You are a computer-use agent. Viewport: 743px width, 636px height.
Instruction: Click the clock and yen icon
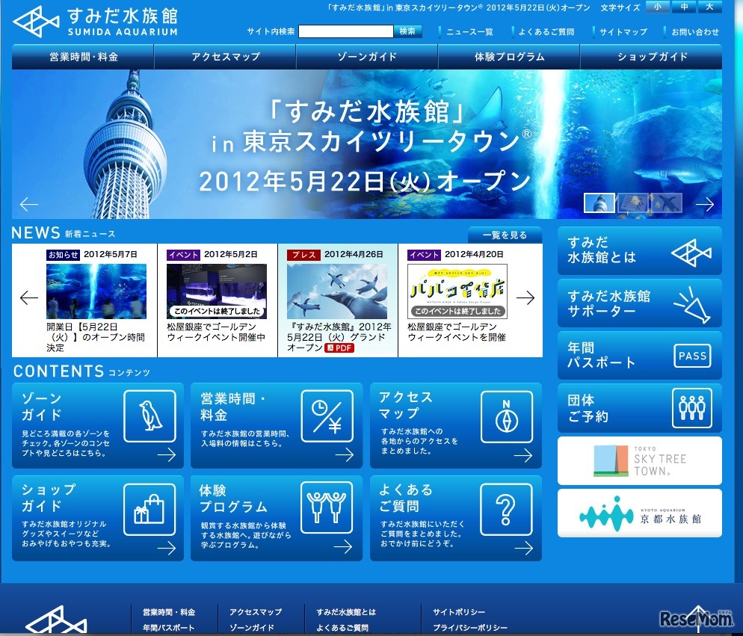pos(327,416)
